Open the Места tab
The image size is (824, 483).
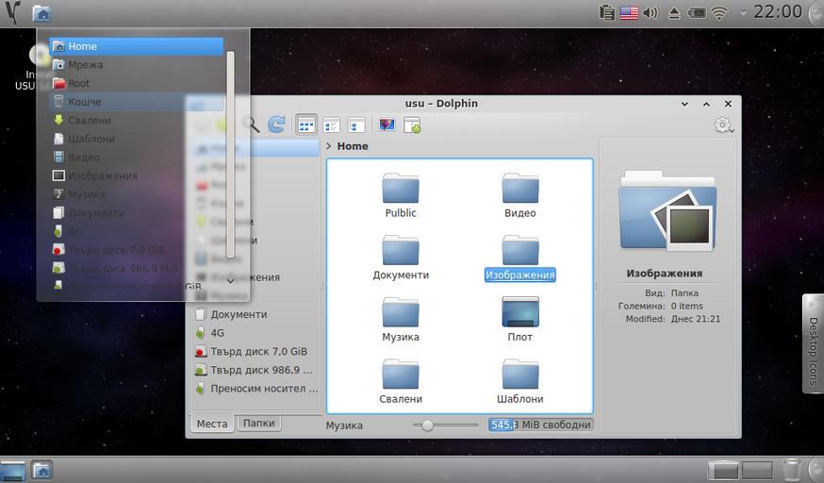click(211, 424)
